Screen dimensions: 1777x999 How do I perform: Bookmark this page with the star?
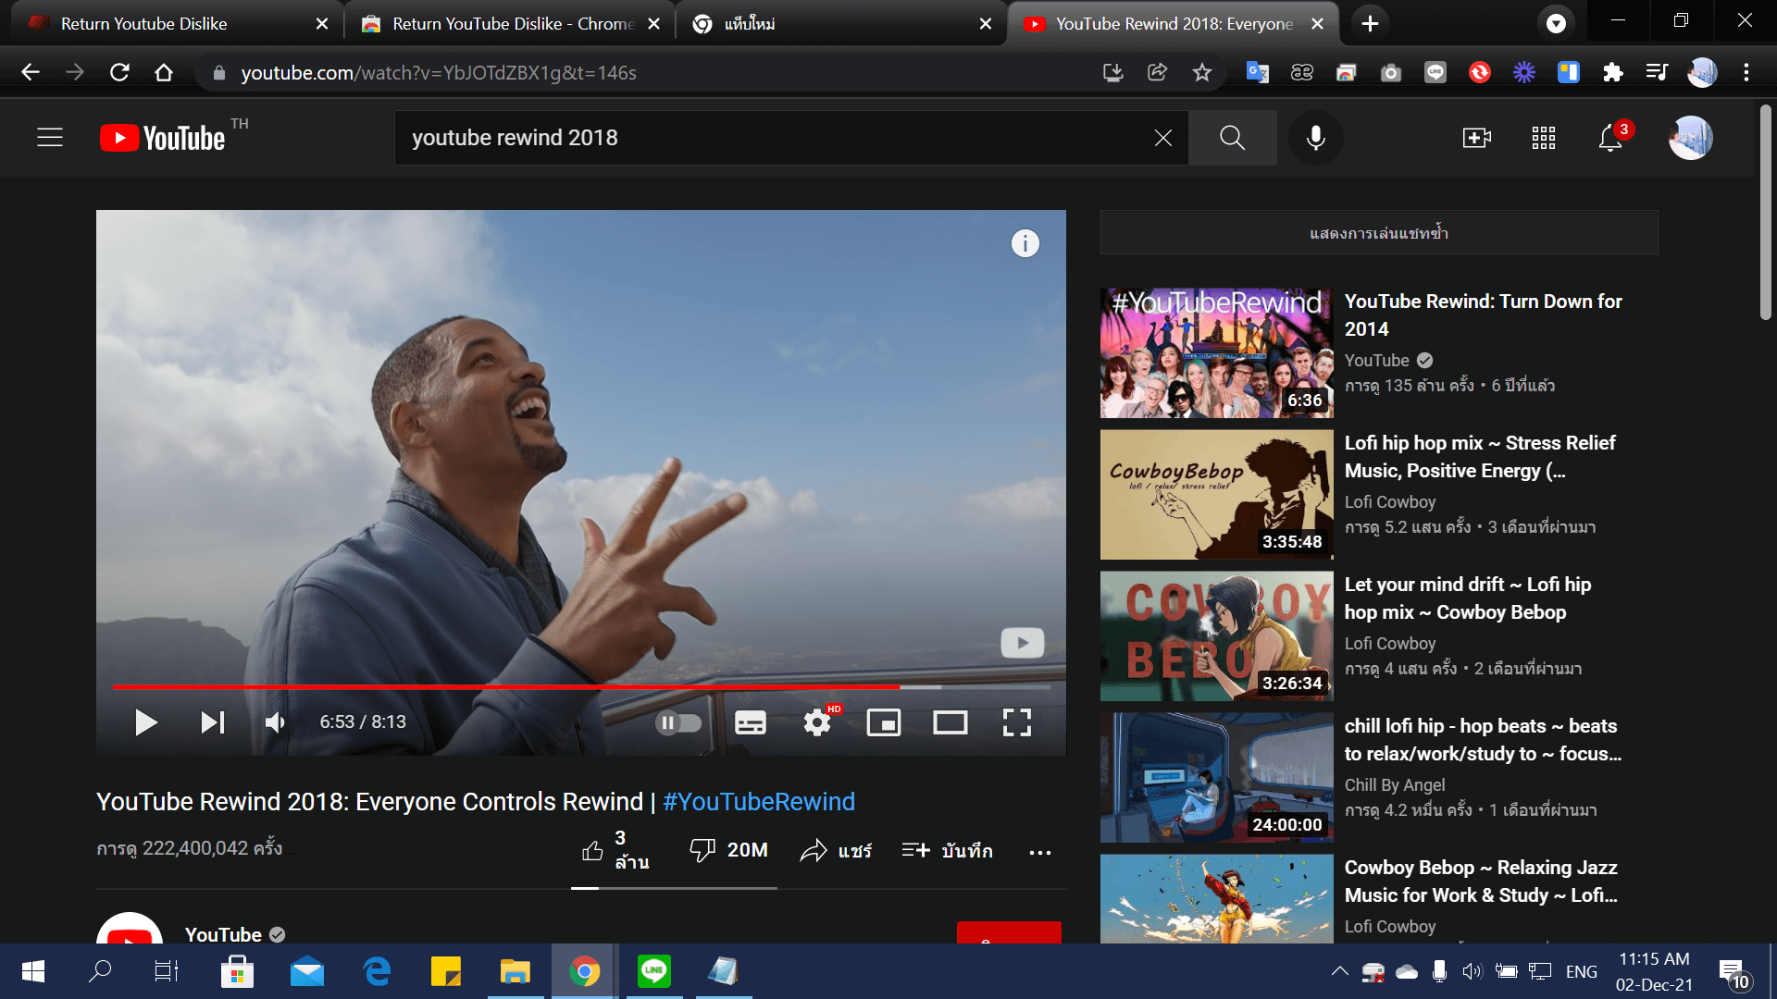[1201, 72]
